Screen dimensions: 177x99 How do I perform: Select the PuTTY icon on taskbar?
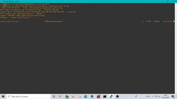click(111, 97)
